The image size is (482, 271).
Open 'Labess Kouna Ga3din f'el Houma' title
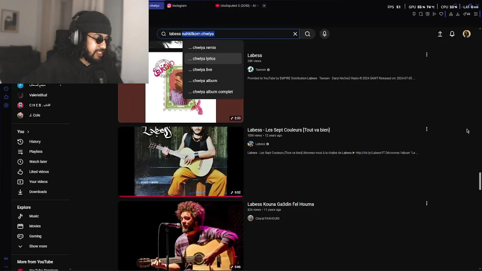(281, 204)
